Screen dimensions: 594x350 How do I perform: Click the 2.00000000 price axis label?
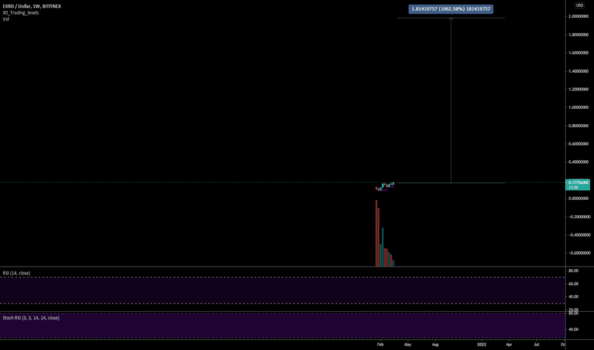click(579, 17)
